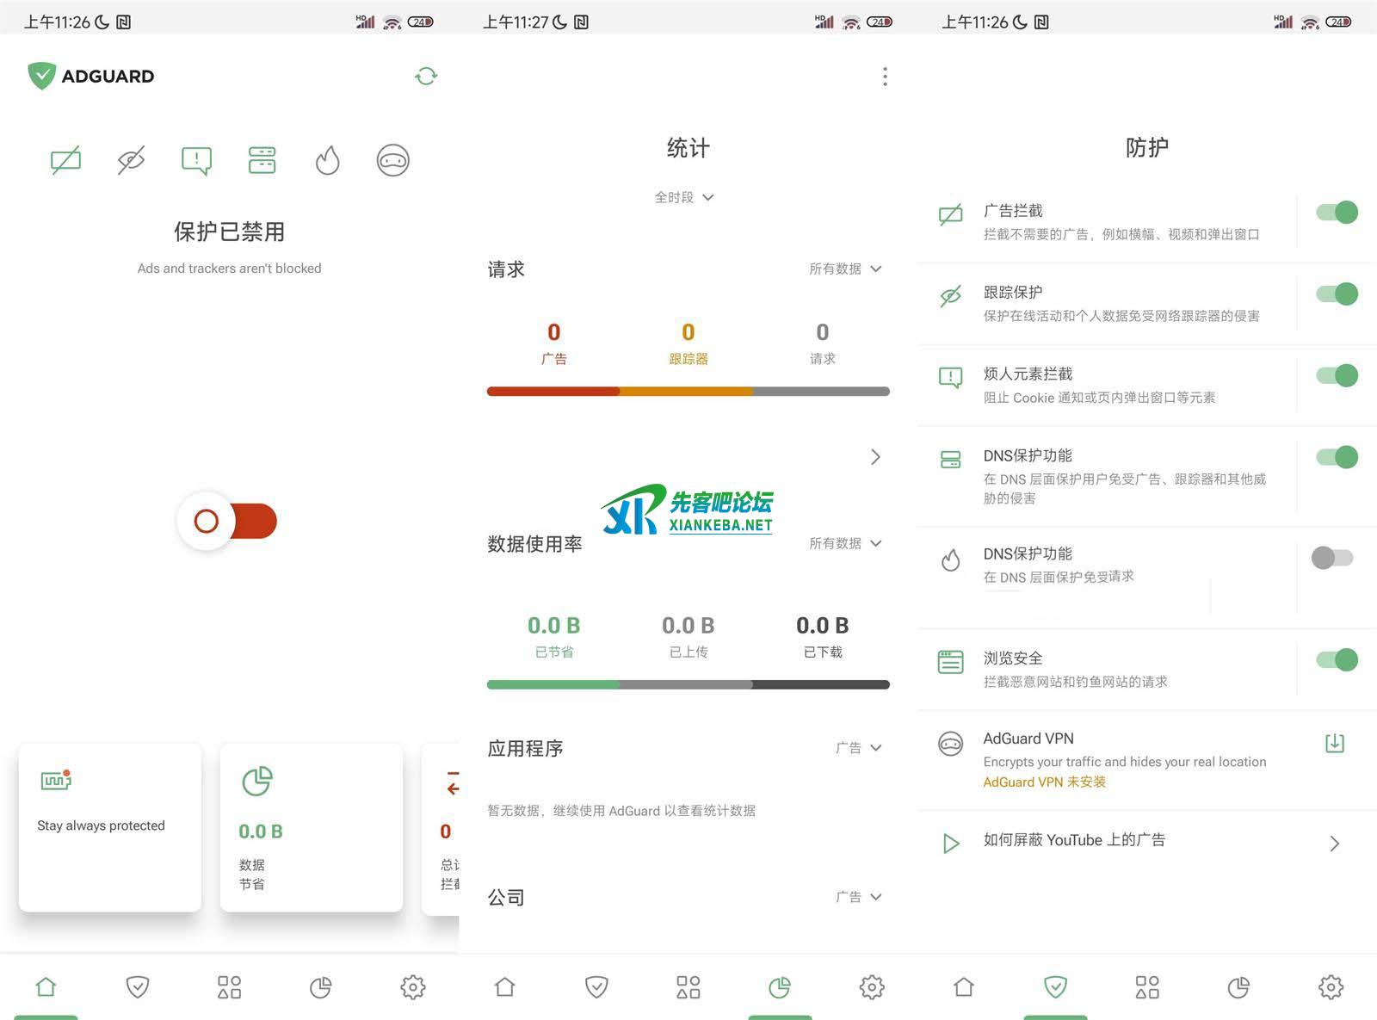The image size is (1377, 1020).
Task: Tap the tracking protection crossed-eye icon
Action: point(131,160)
